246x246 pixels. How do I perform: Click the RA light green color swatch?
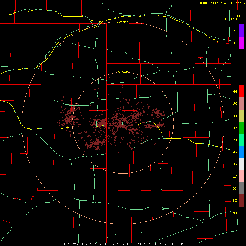coord(241,140)
